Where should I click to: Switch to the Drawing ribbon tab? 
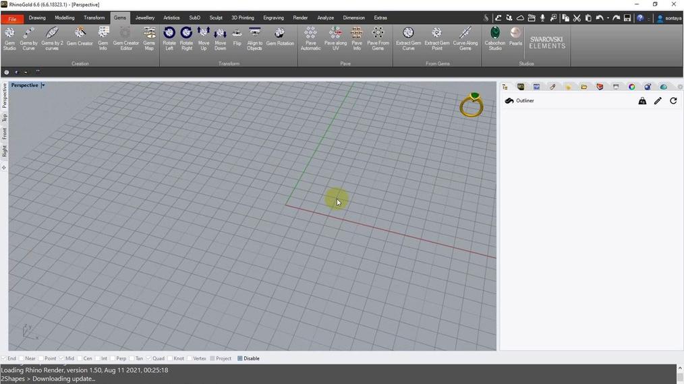click(x=37, y=18)
